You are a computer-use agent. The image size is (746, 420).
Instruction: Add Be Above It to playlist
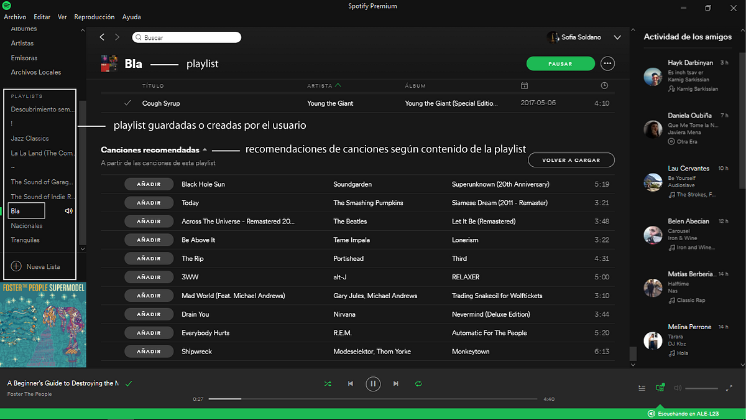149,240
